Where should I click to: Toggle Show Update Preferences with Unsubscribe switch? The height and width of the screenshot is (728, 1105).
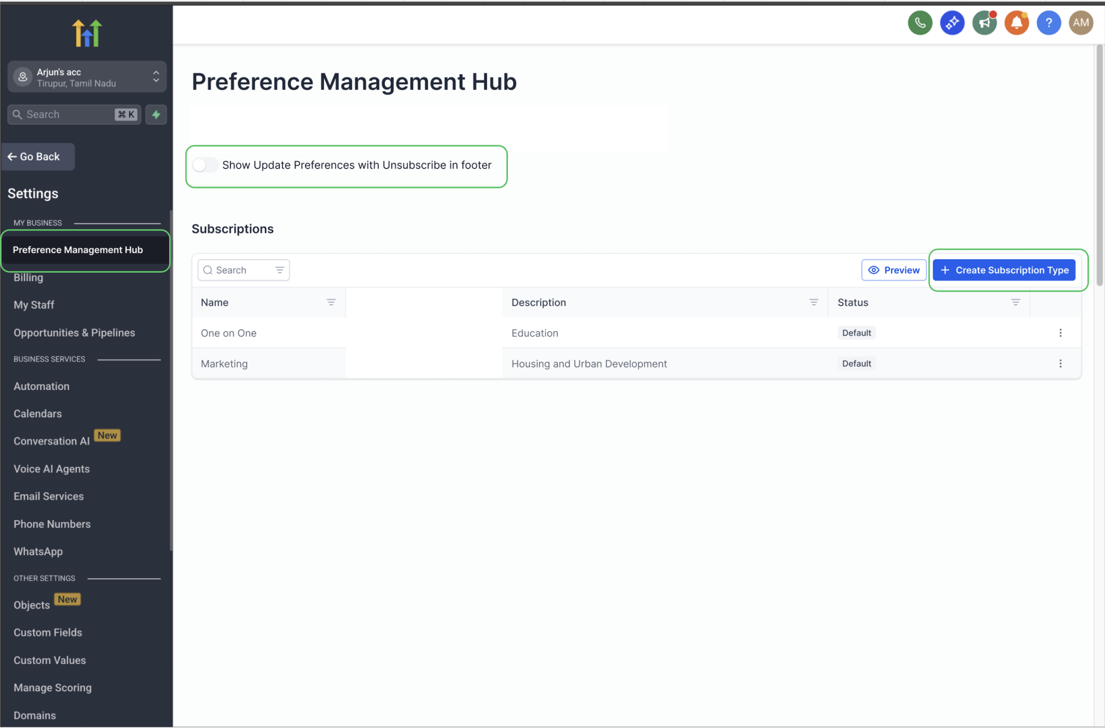pos(205,165)
